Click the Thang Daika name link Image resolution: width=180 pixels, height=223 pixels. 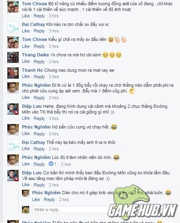click(x=35, y=55)
